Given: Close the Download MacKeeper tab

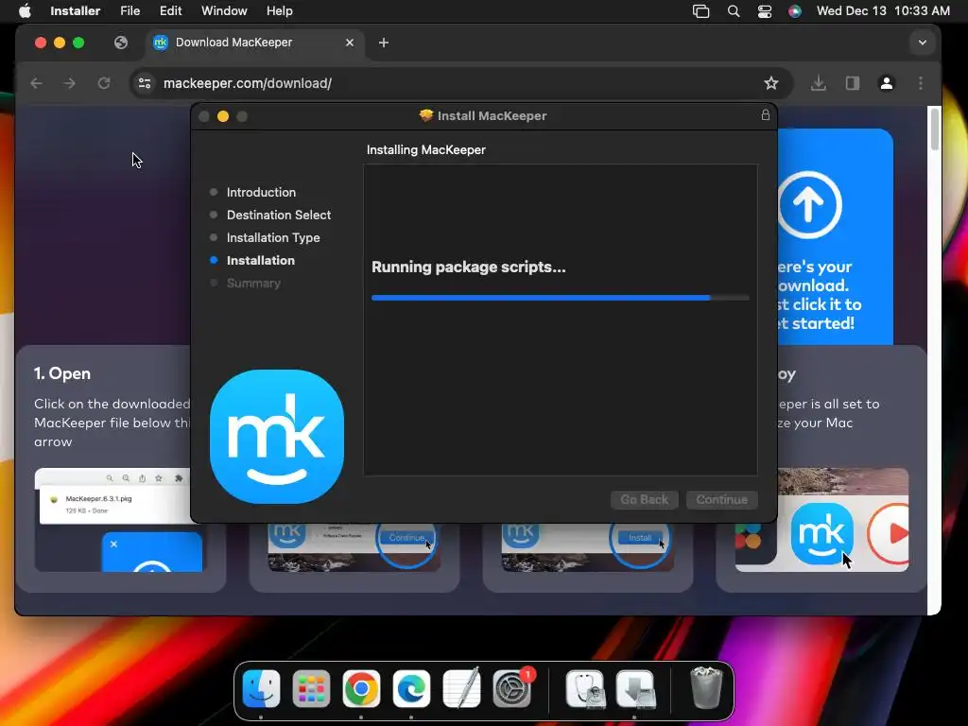Looking at the screenshot, I should 350,43.
